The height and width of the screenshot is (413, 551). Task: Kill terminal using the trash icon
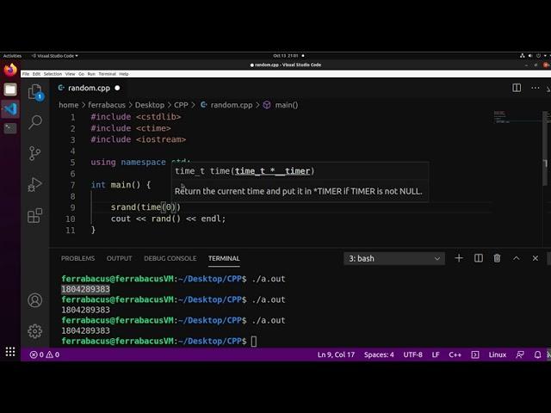(x=498, y=258)
